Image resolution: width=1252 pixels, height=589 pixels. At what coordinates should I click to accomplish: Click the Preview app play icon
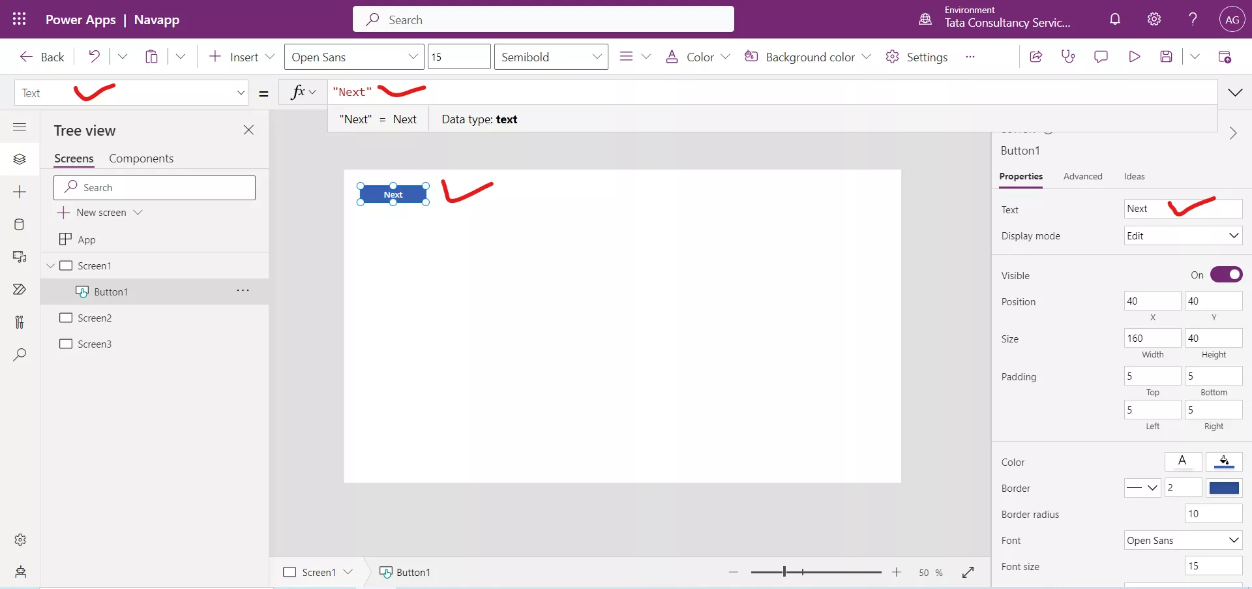(x=1134, y=57)
